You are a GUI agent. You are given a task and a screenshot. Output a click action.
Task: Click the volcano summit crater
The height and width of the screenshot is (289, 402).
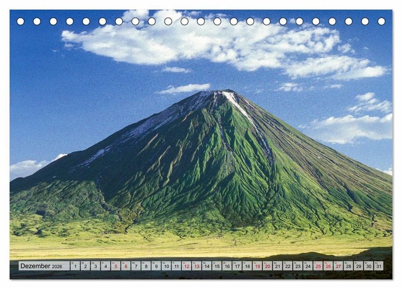click(218, 93)
